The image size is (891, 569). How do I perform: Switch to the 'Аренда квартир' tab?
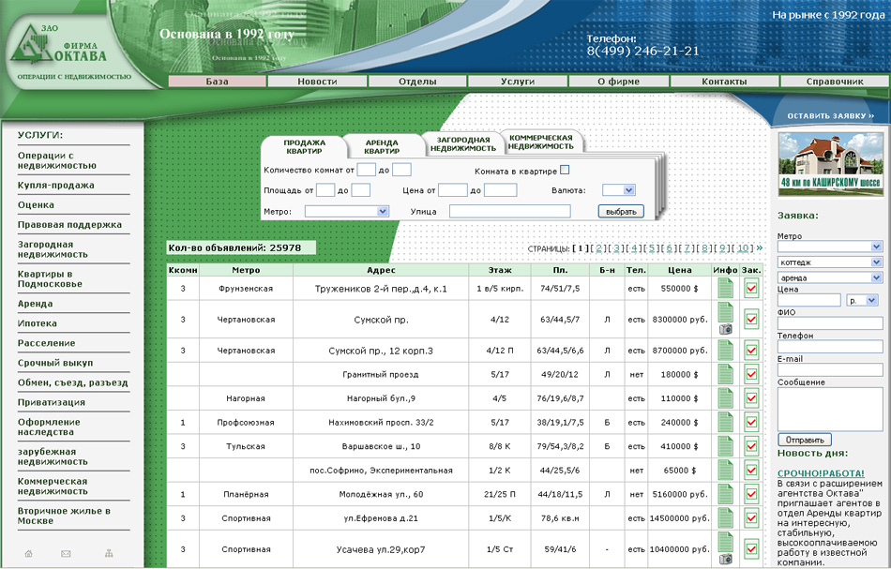tap(382, 147)
